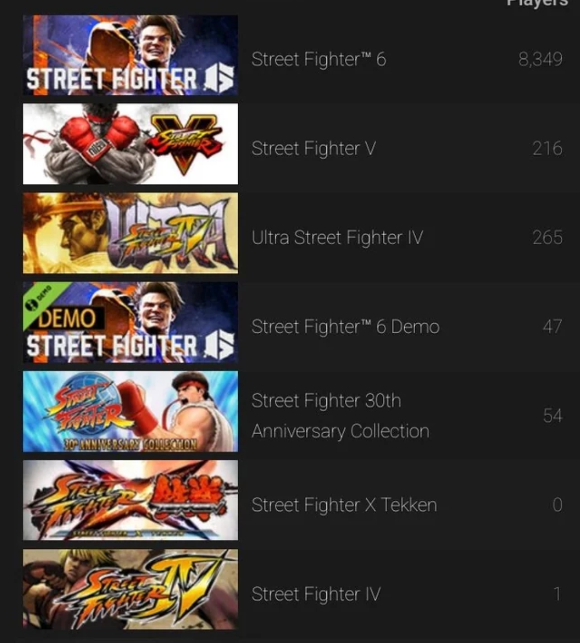Screen dimensions: 580x643
Task: Click the 8,349 player count
Action: [x=540, y=59]
